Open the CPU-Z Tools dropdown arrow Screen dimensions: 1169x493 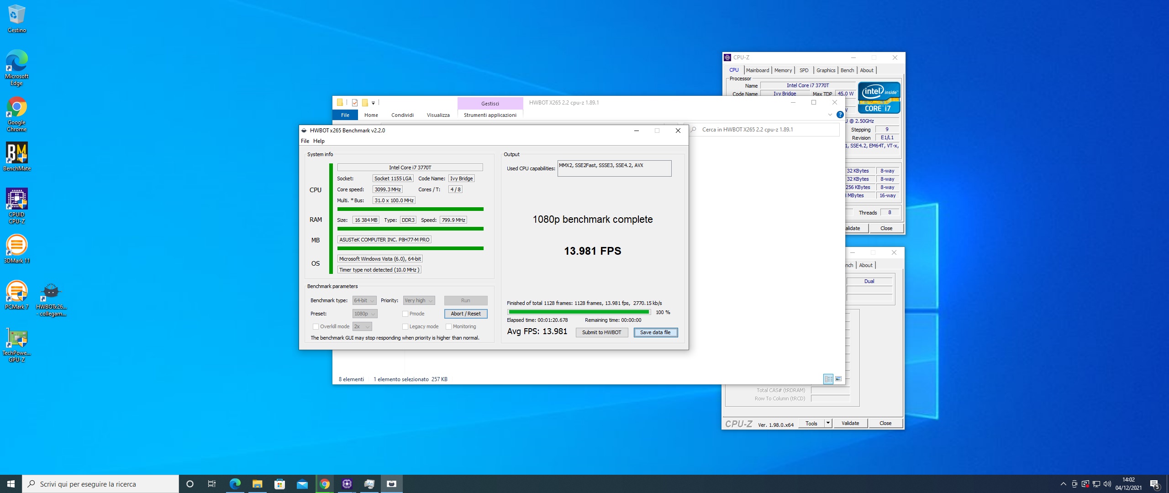[x=827, y=423]
